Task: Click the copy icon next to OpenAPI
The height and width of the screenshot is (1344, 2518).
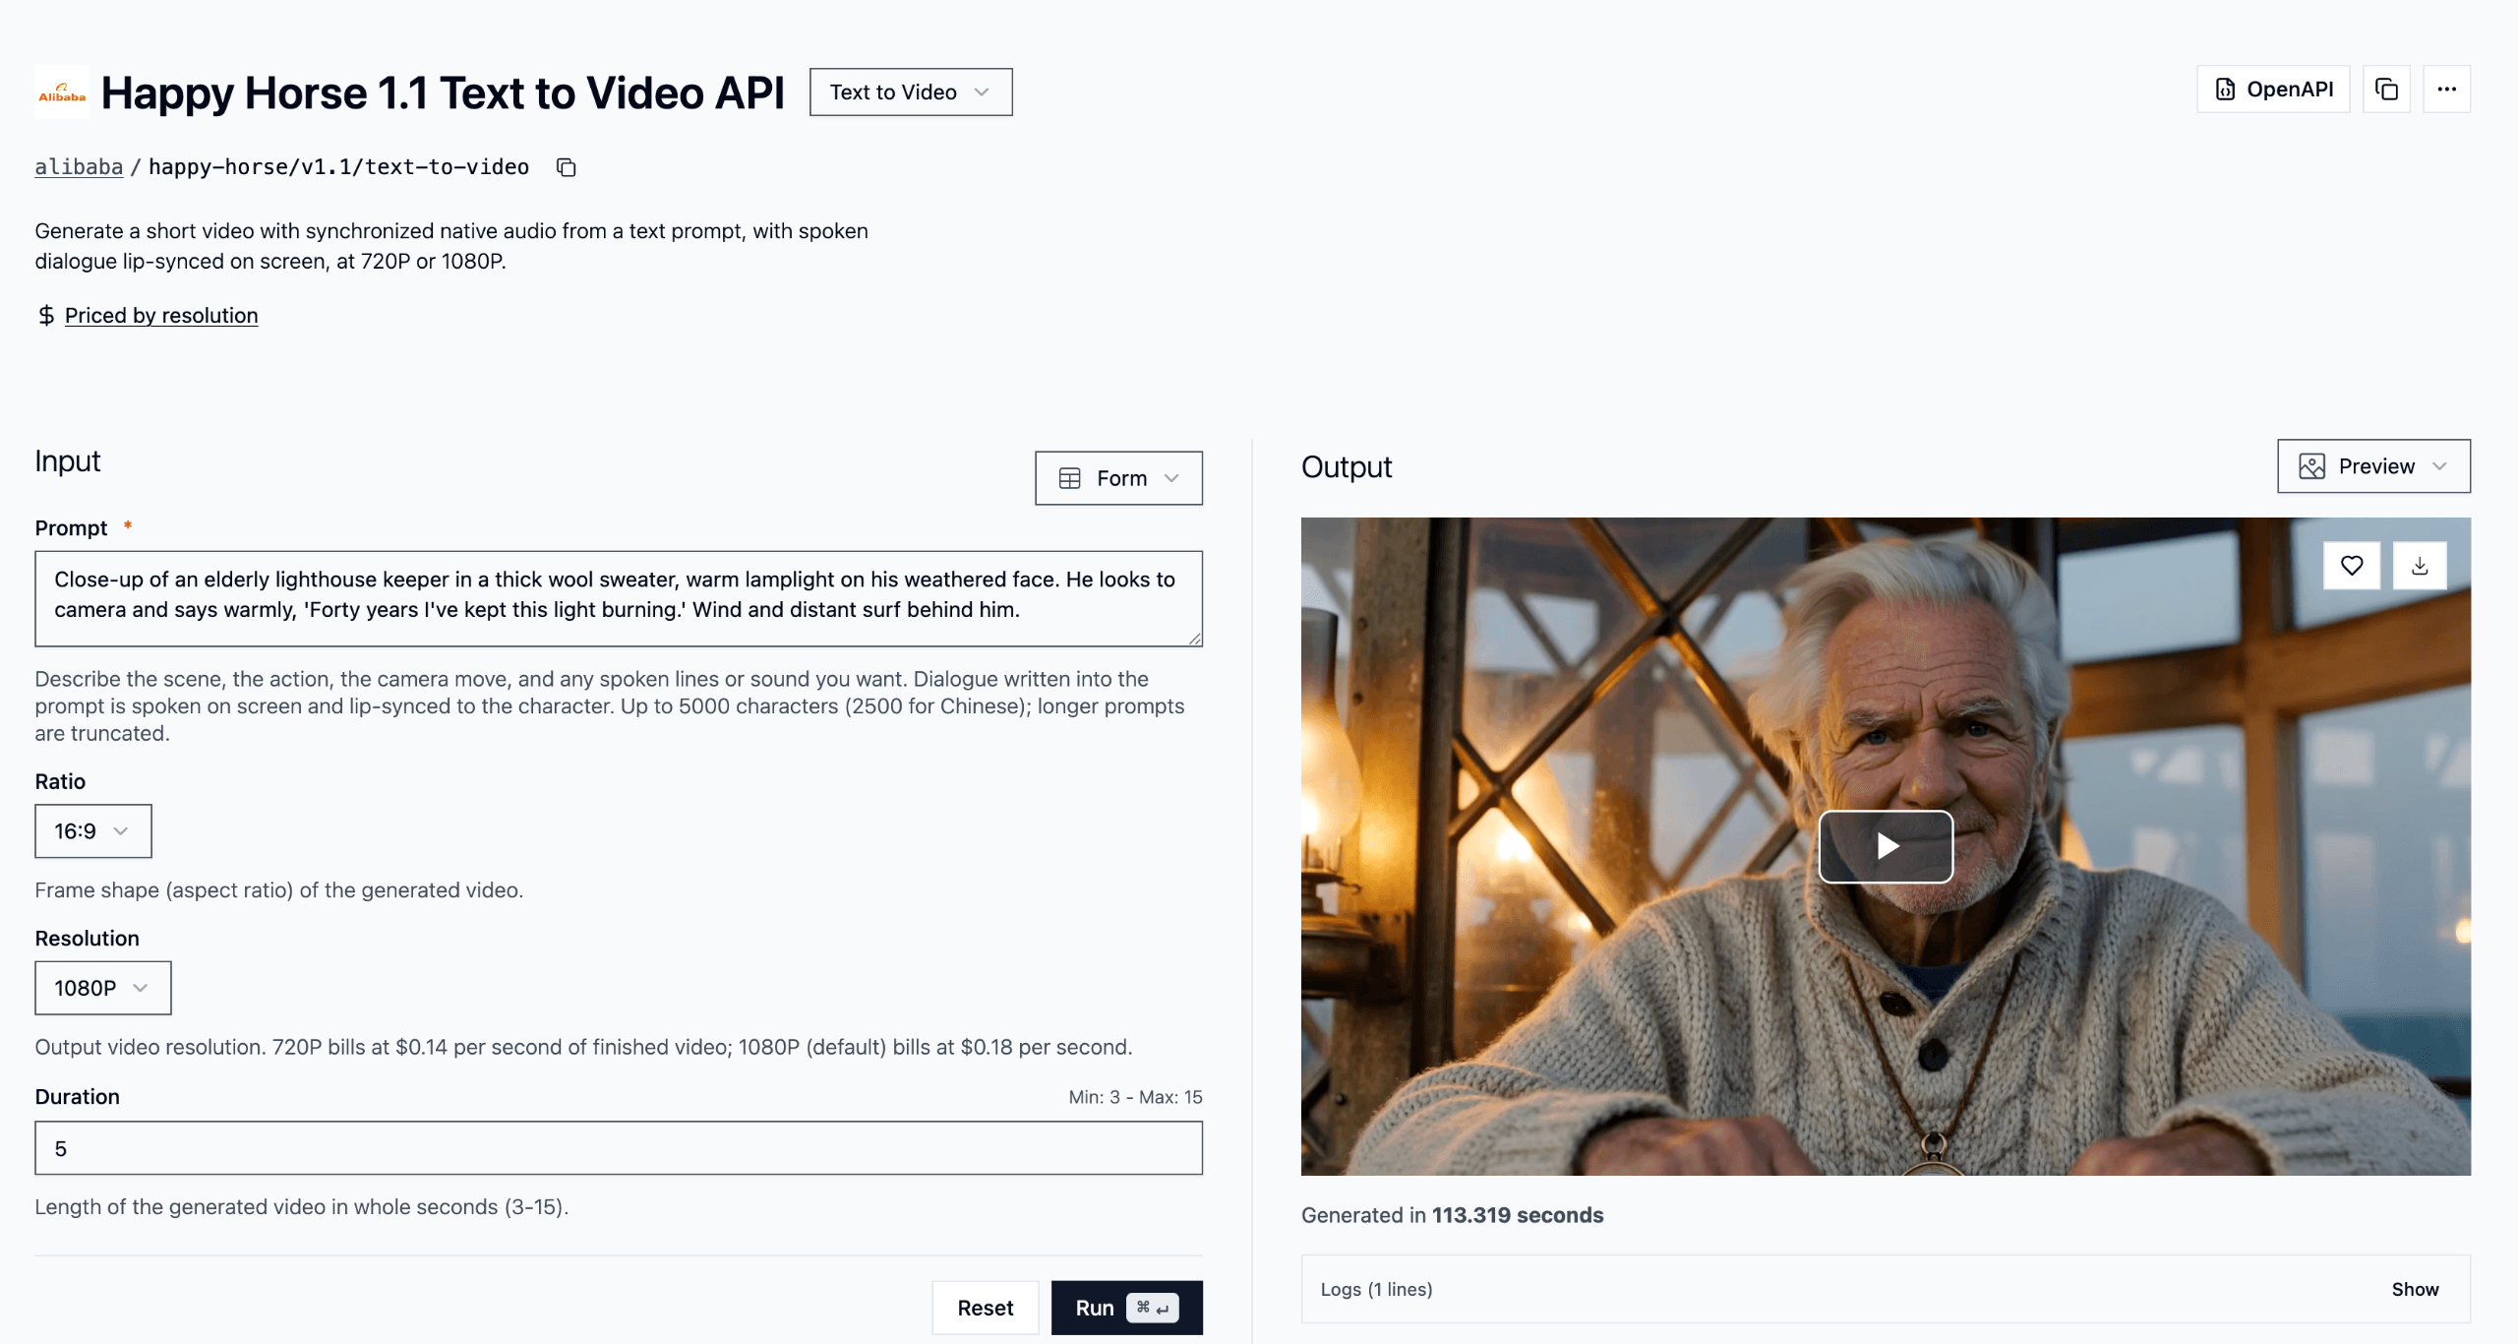Action: [2386, 90]
